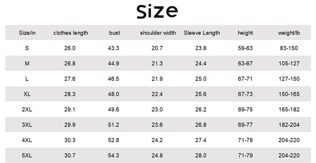Click the bust column header
316x163 pixels.
(x=115, y=33)
